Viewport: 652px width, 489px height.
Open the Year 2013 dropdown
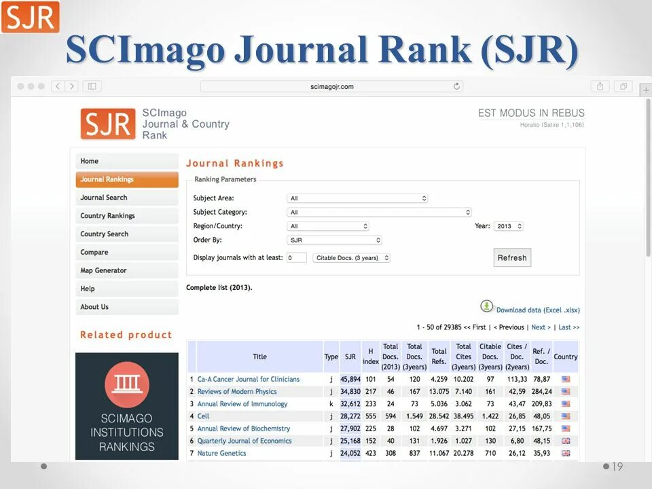pyautogui.click(x=508, y=226)
